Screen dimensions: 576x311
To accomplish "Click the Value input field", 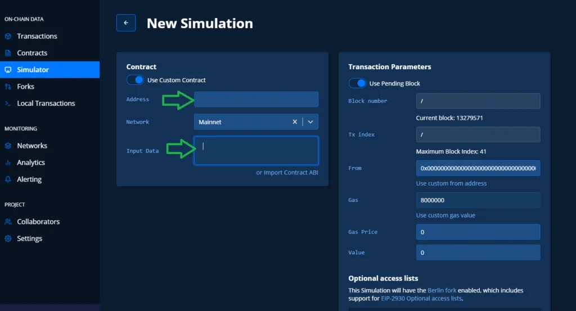I will [478, 253].
